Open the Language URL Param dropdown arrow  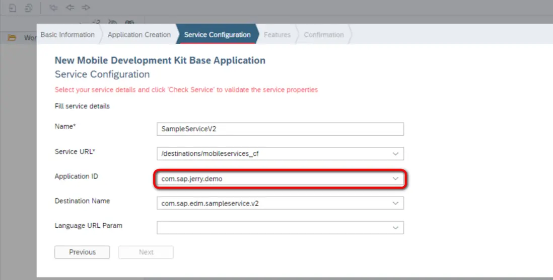tap(395, 228)
